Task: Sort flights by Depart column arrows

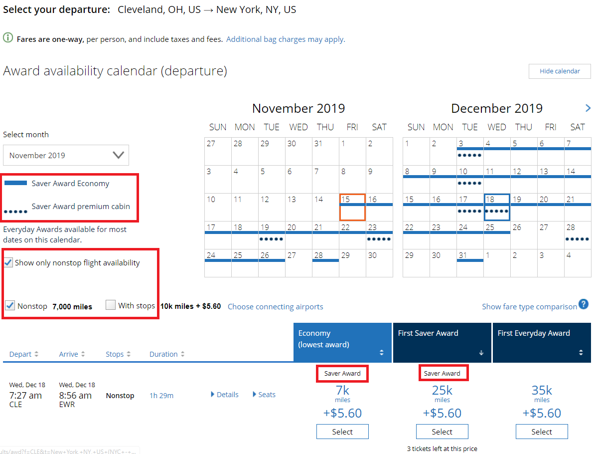Action: click(x=36, y=354)
